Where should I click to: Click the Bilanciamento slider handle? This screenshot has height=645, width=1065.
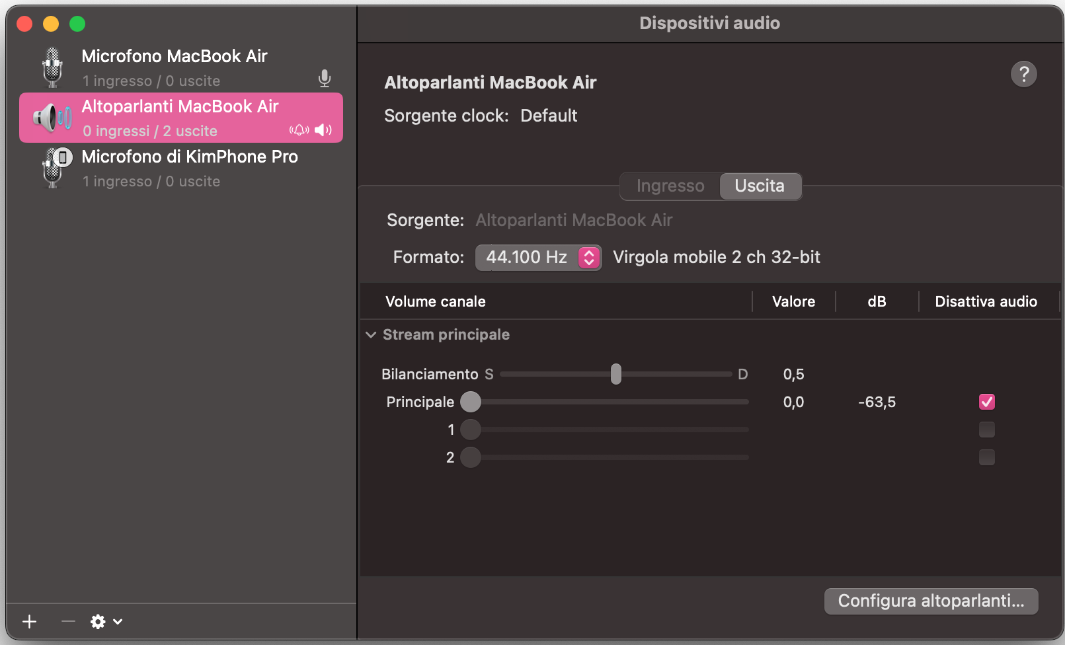coord(616,374)
